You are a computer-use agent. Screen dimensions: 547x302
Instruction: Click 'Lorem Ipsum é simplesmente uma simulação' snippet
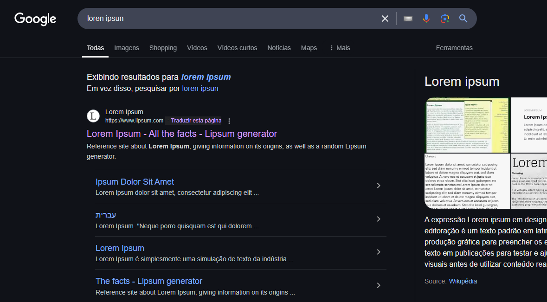(x=194, y=259)
